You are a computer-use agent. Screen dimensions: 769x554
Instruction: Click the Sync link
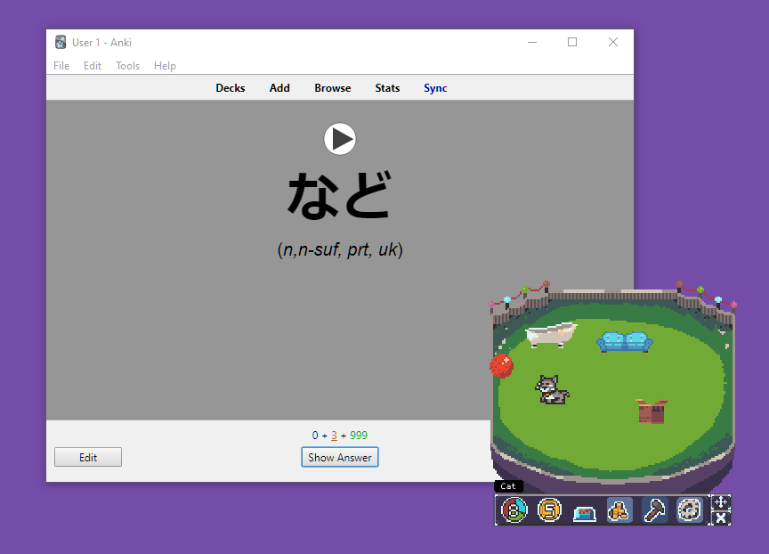[x=435, y=88]
